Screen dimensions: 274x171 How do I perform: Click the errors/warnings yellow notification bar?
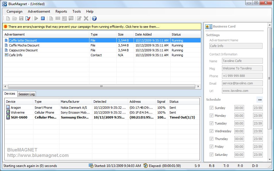point(102,27)
